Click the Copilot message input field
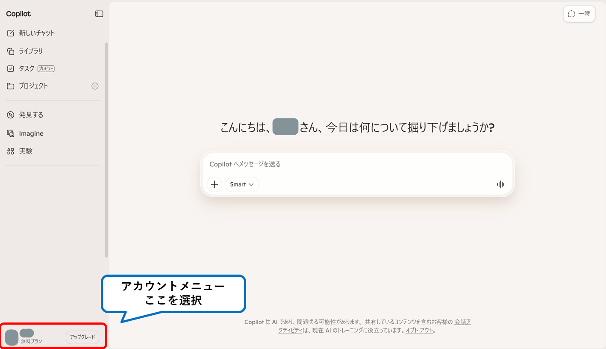The width and height of the screenshot is (606, 349). (357, 164)
